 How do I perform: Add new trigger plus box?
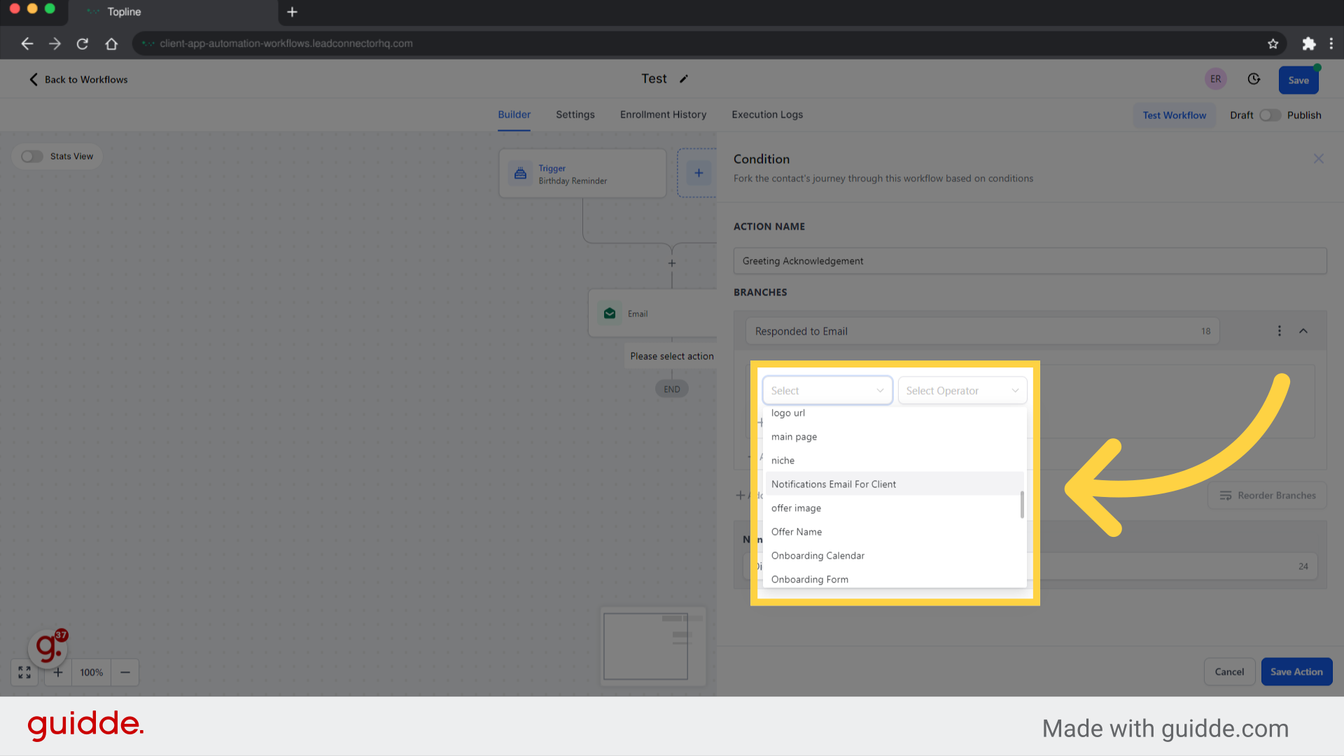[699, 173]
